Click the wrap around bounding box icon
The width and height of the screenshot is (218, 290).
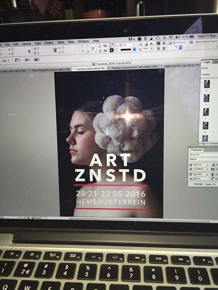pyautogui.click(x=164, y=43)
